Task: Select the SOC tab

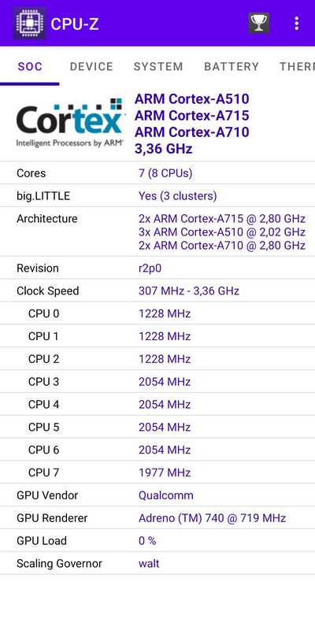Action: [x=30, y=67]
